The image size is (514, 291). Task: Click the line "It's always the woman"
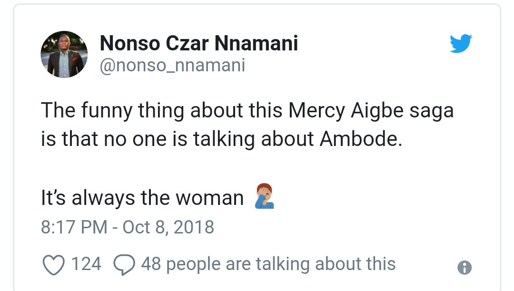142,198
